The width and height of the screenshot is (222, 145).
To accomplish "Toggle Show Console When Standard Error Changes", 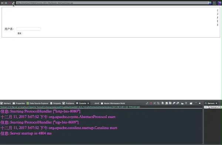I will click(178, 103).
